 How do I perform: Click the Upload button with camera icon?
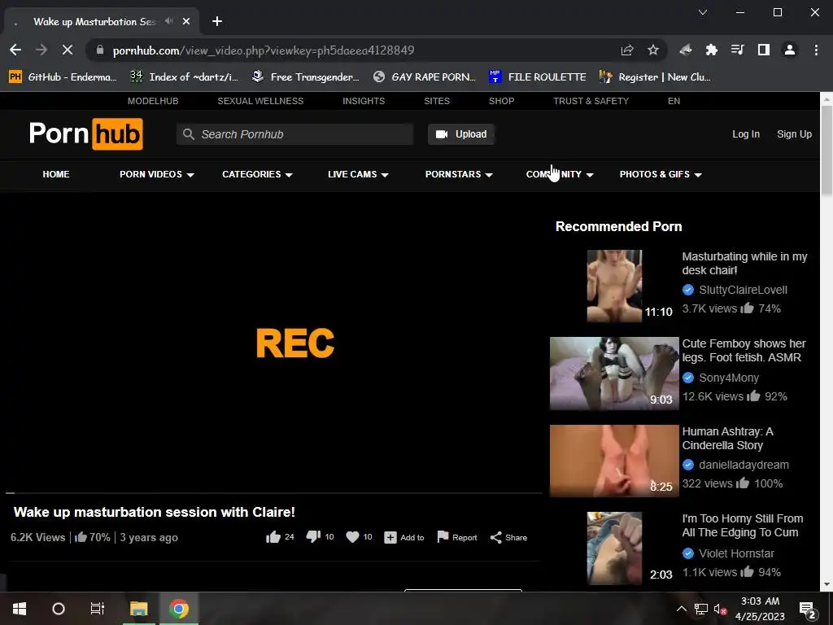[x=461, y=134]
